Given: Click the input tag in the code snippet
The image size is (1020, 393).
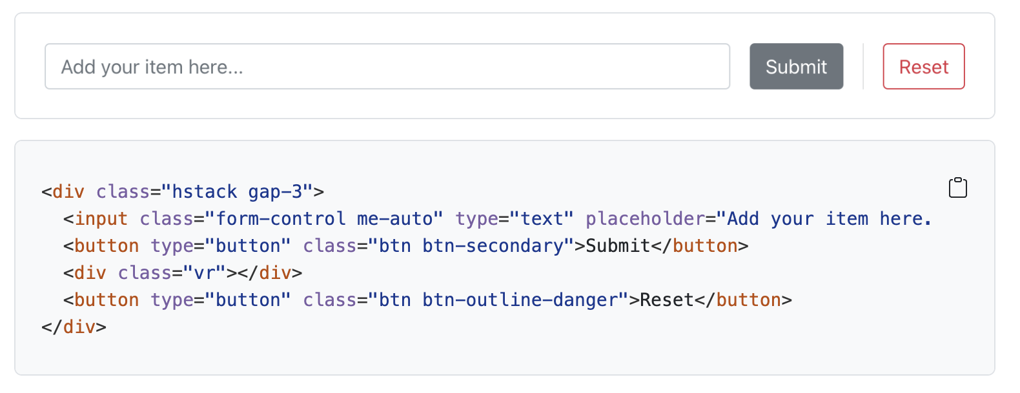Looking at the screenshot, I should click(x=101, y=218).
